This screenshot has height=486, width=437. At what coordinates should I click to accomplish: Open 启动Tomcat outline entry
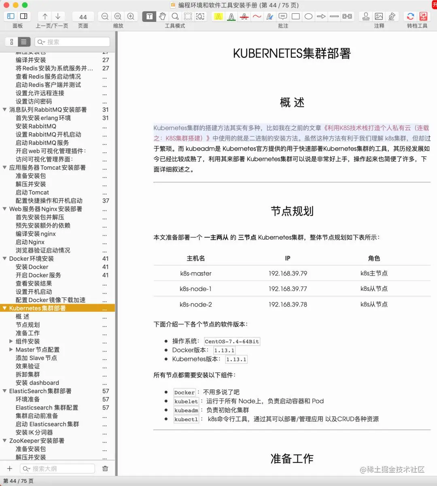(32, 192)
